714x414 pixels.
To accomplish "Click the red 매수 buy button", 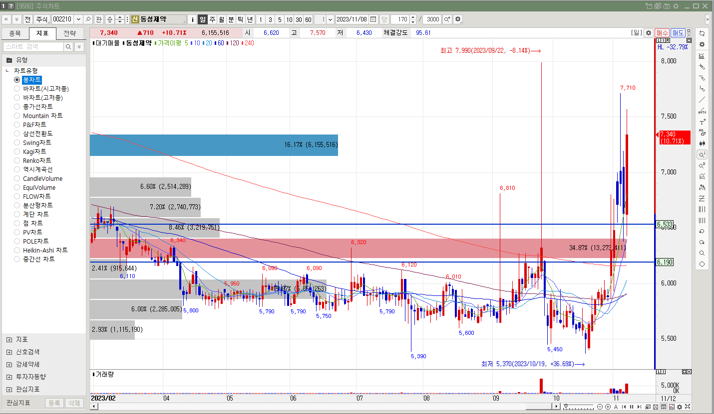I will (x=662, y=33).
